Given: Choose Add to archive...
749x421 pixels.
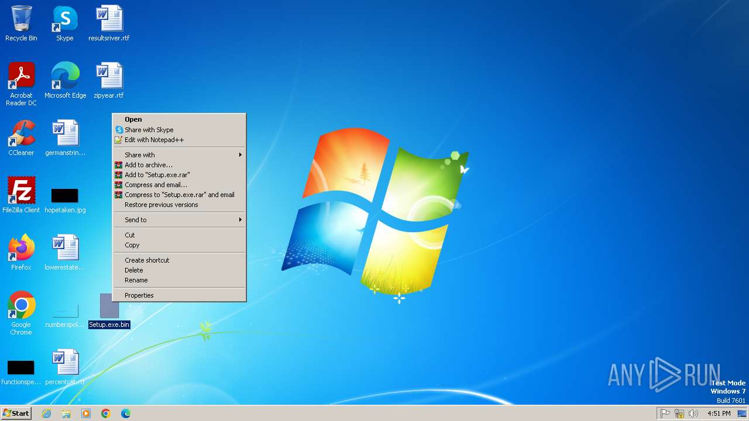Looking at the screenshot, I should click(179, 165).
